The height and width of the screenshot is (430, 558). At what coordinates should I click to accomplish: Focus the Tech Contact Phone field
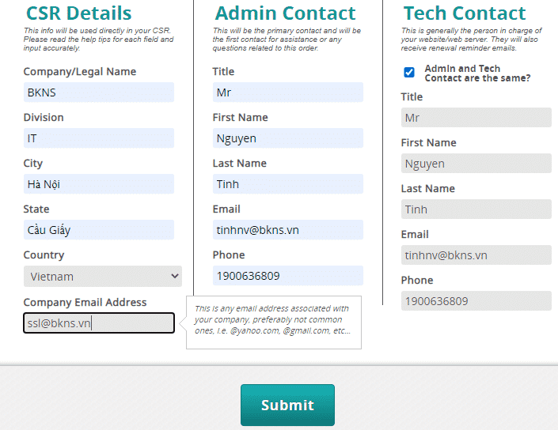pos(476,301)
